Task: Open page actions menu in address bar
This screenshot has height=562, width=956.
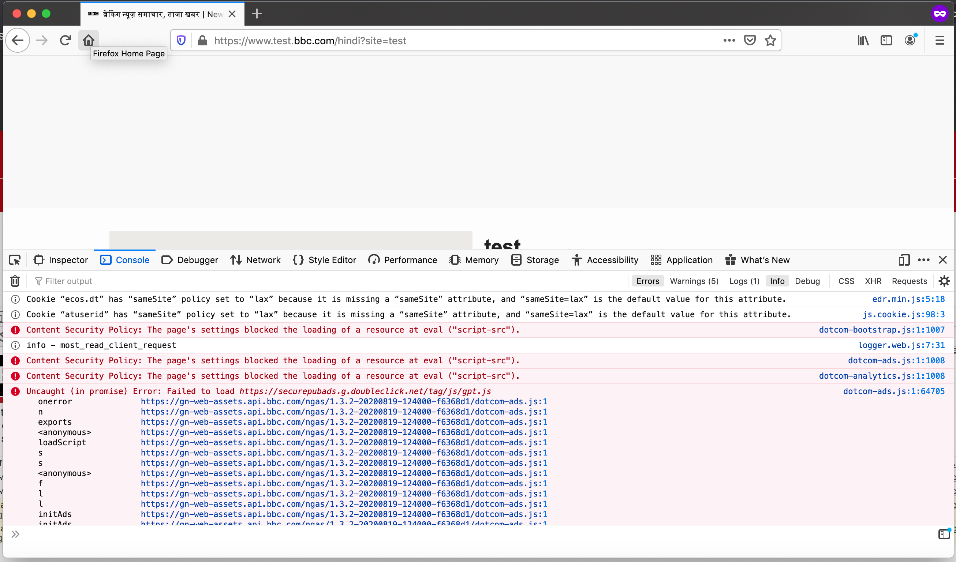Action: (x=729, y=41)
